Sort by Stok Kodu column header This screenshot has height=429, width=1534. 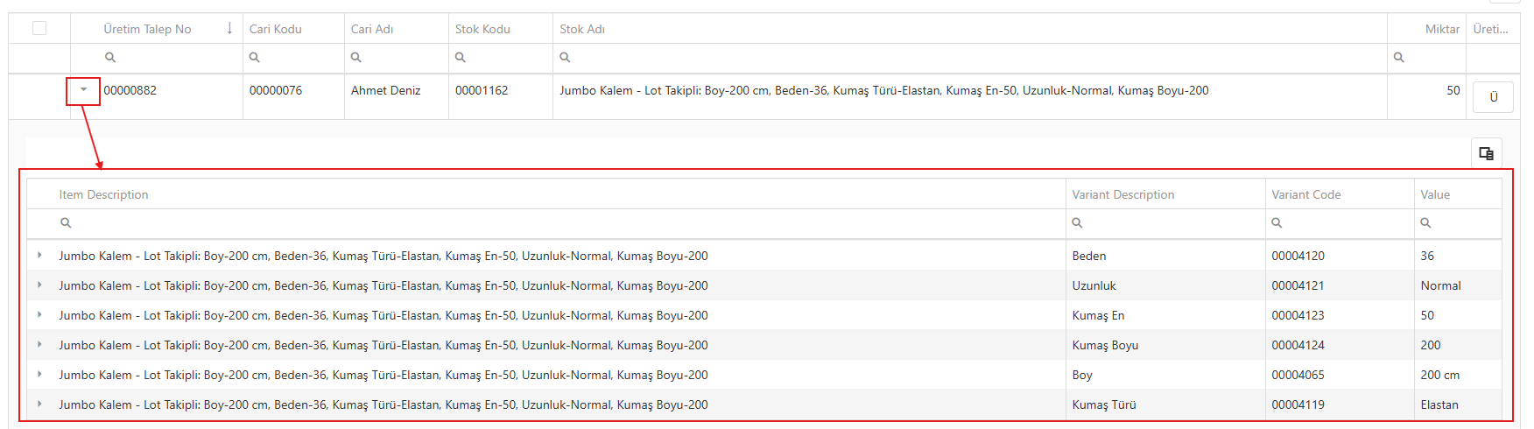click(x=482, y=29)
